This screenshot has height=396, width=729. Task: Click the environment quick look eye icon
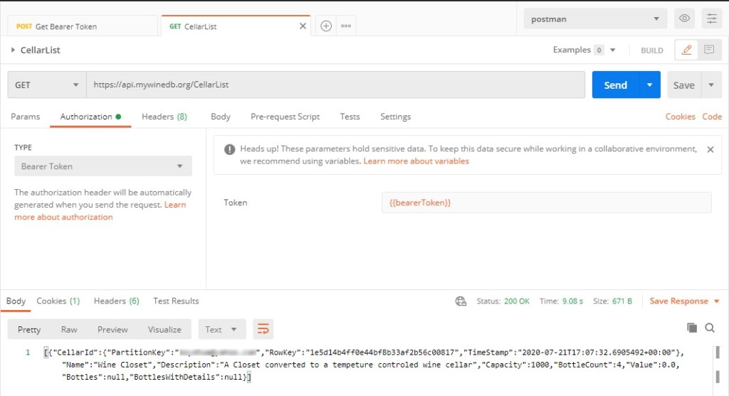point(685,18)
